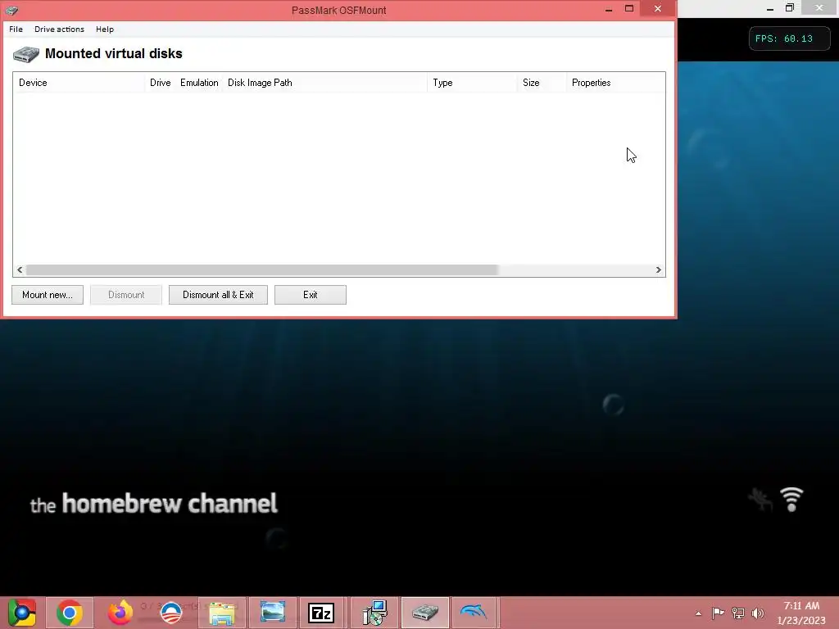
Task: Click the disk icon beside Mounted virtual disks
Action: point(26,54)
